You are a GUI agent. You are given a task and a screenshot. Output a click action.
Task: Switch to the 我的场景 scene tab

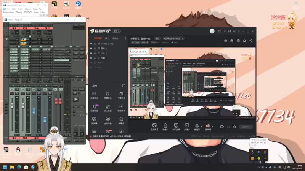point(98,38)
